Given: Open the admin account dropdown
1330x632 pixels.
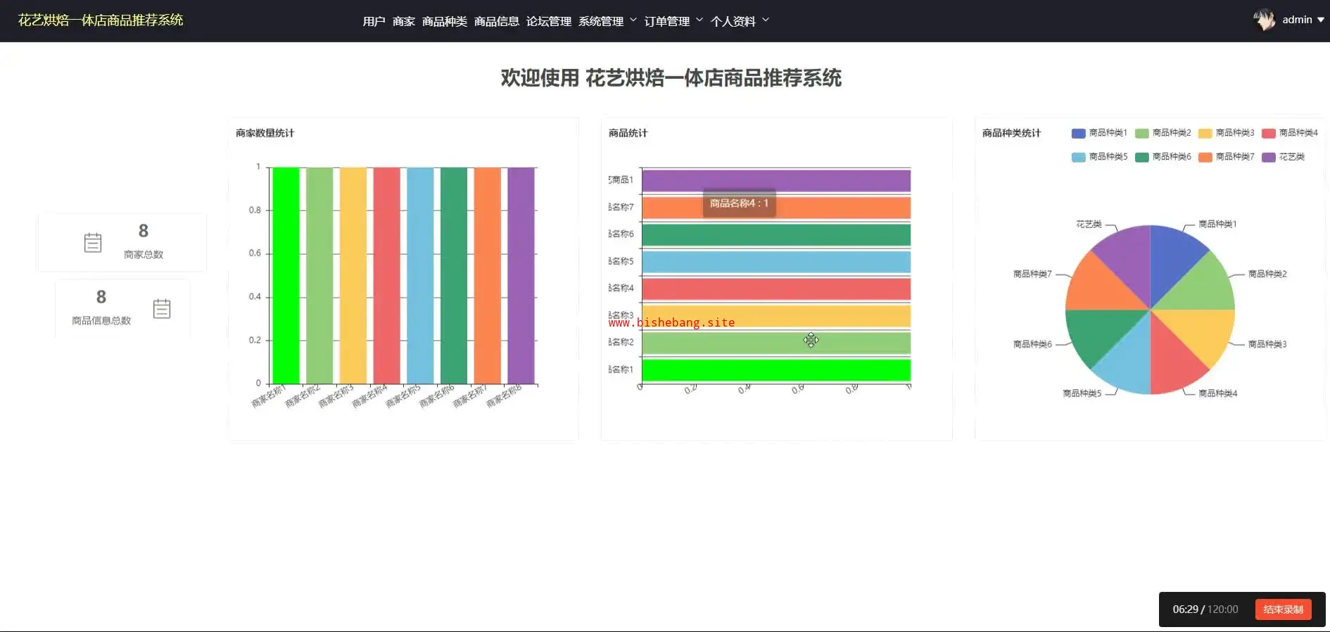Looking at the screenshot, I should 1303,20.
